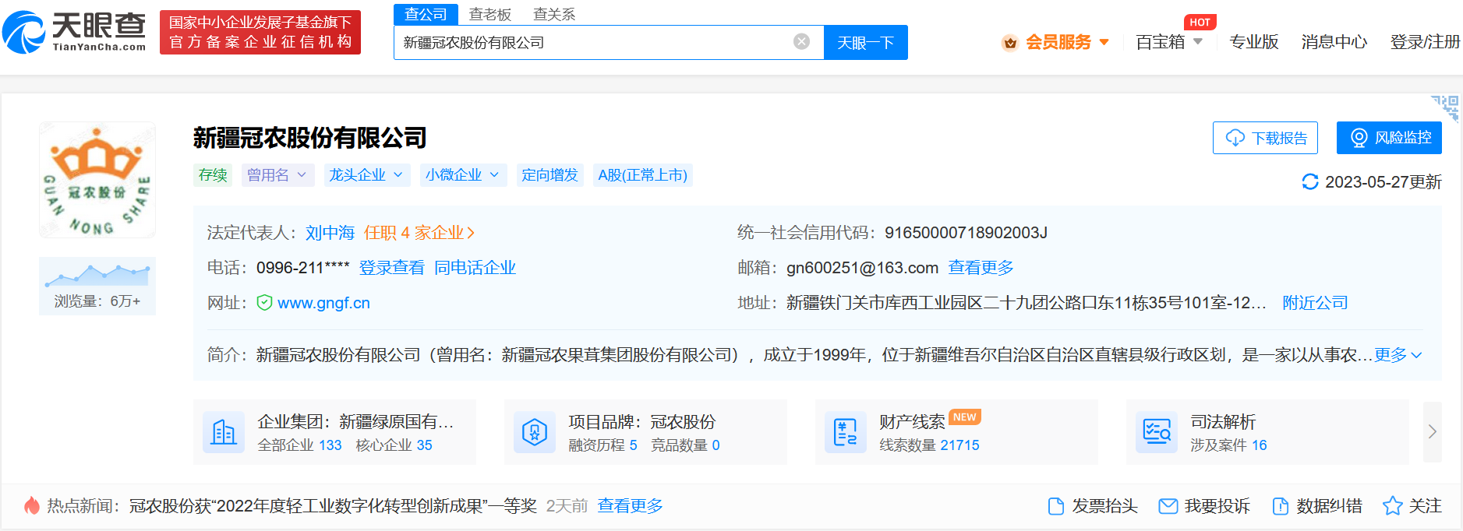
Task: Click the Guannong company logo thumbnail
Action: click(x=97, y=180)
